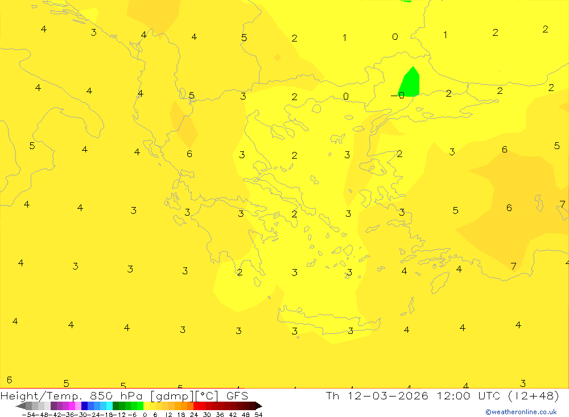569x417 pixels.
Task: Click the GFS model name in the title
Action: coord(237,395)
